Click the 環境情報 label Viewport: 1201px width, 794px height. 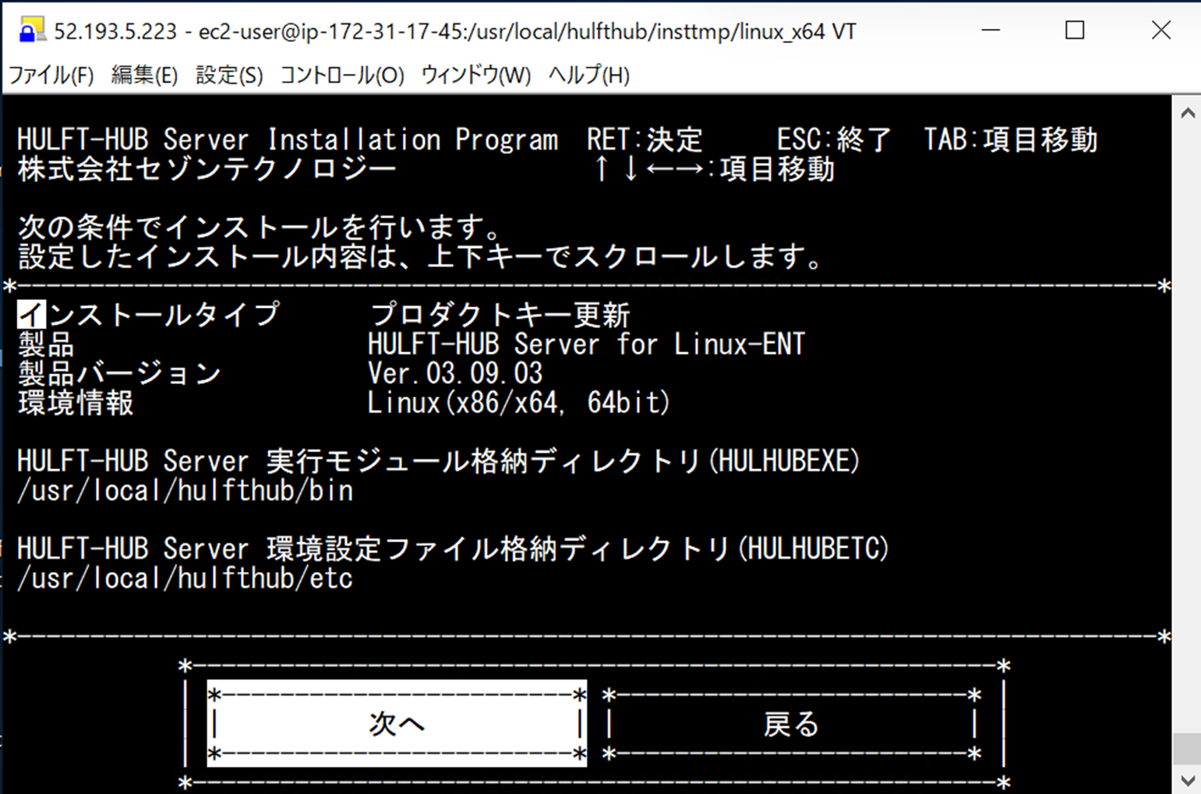(x=76, y=403)
